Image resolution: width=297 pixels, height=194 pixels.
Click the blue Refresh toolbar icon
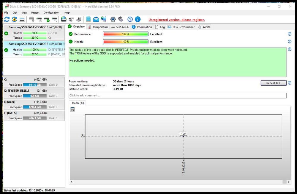[7, 19]
